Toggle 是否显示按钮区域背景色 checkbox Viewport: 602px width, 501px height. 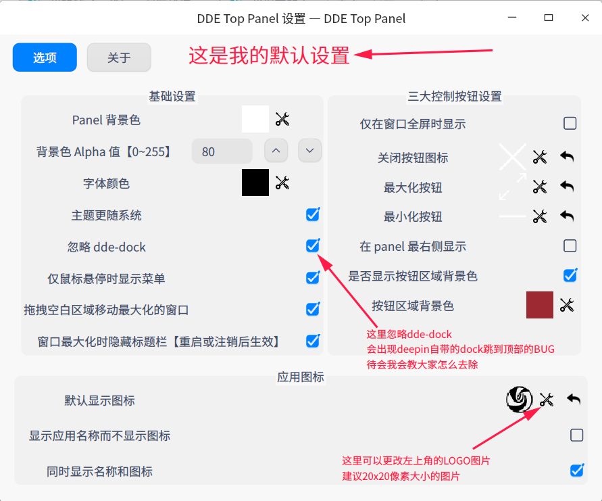570,275
